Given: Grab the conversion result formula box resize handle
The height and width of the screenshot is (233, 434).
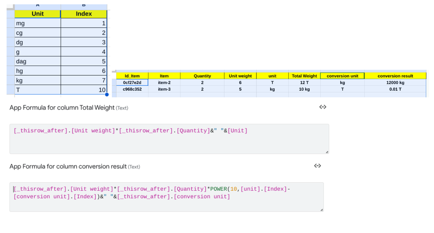Looking at the screenshot, I should [x=322, y=210].
